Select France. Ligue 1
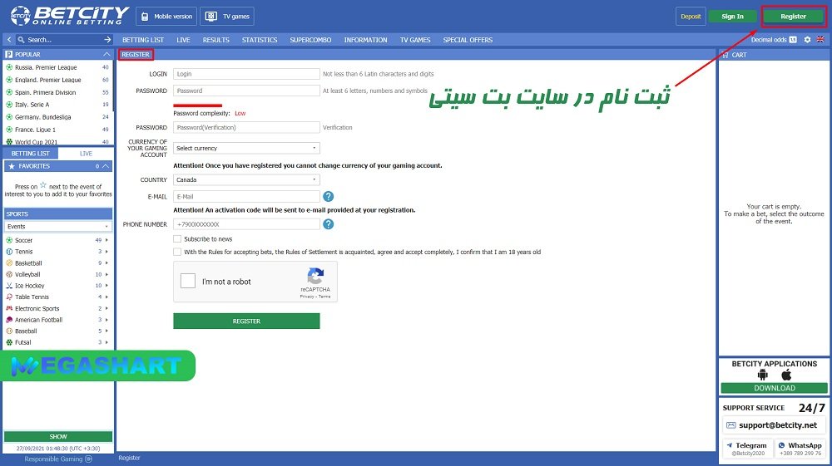The image size is (832, 466). point(57,130)
